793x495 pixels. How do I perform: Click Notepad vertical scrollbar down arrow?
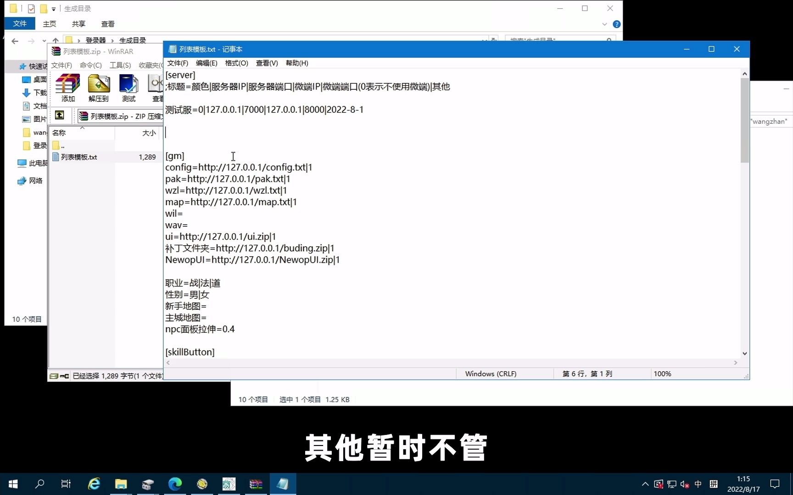744,353
